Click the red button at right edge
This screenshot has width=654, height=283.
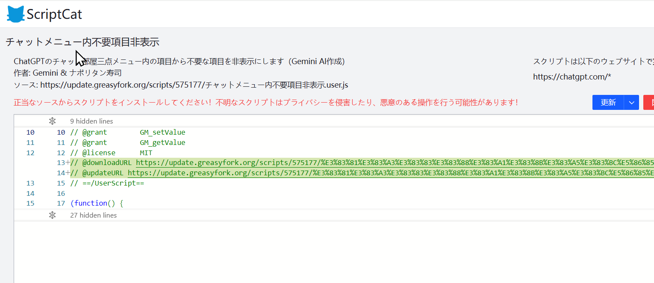click(x=648, y=103)
